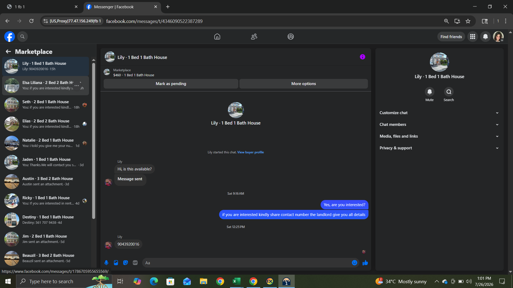This screenshot has width=513, height=288.
Task: Open conversation information purple icon
Action: 363,57
